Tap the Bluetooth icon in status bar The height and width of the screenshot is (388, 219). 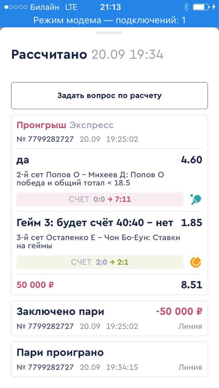(186, 7)
